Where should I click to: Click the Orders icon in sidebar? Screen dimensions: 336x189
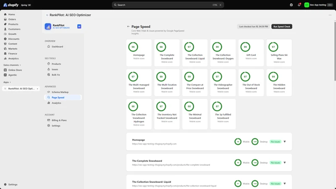[x=5, y=19]
